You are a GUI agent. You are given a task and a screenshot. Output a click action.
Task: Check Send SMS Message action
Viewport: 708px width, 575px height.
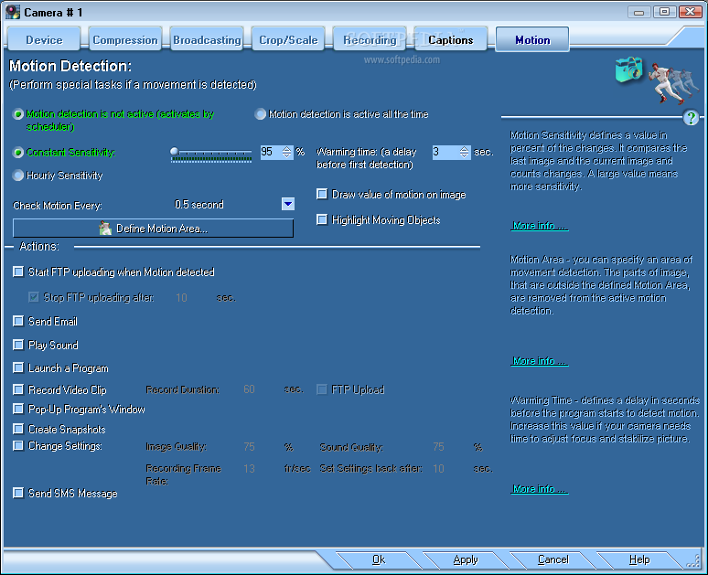18,493
